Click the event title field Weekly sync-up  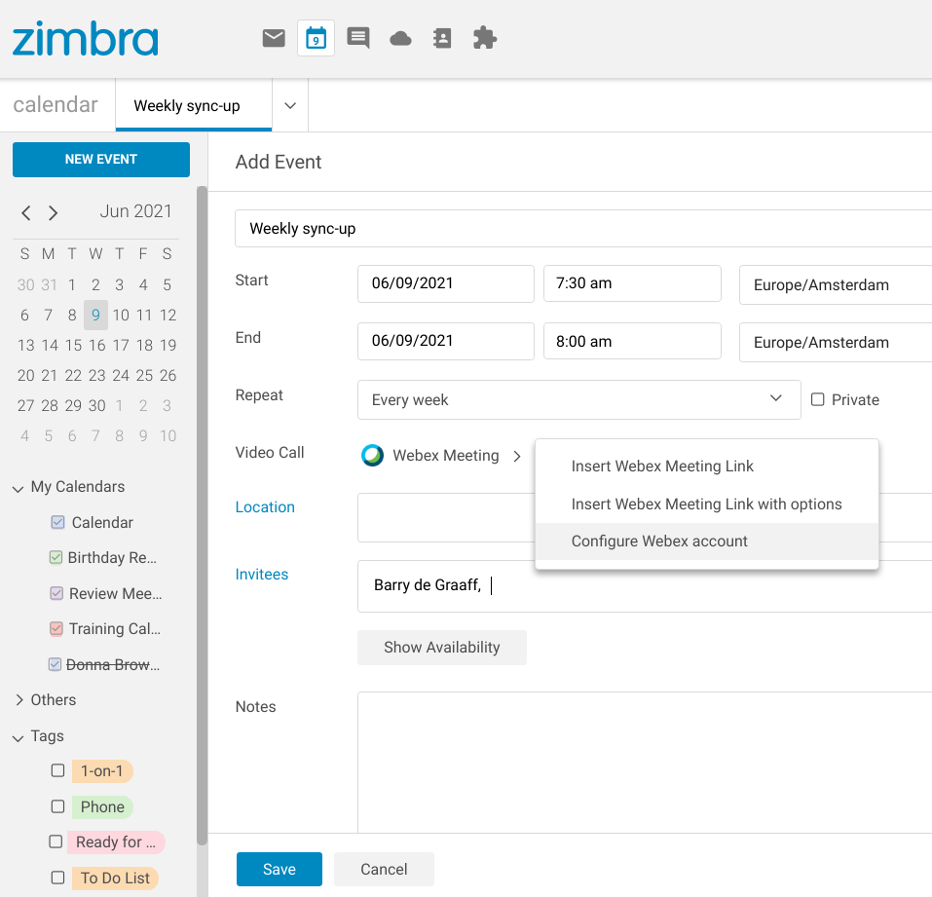point(583,228)
